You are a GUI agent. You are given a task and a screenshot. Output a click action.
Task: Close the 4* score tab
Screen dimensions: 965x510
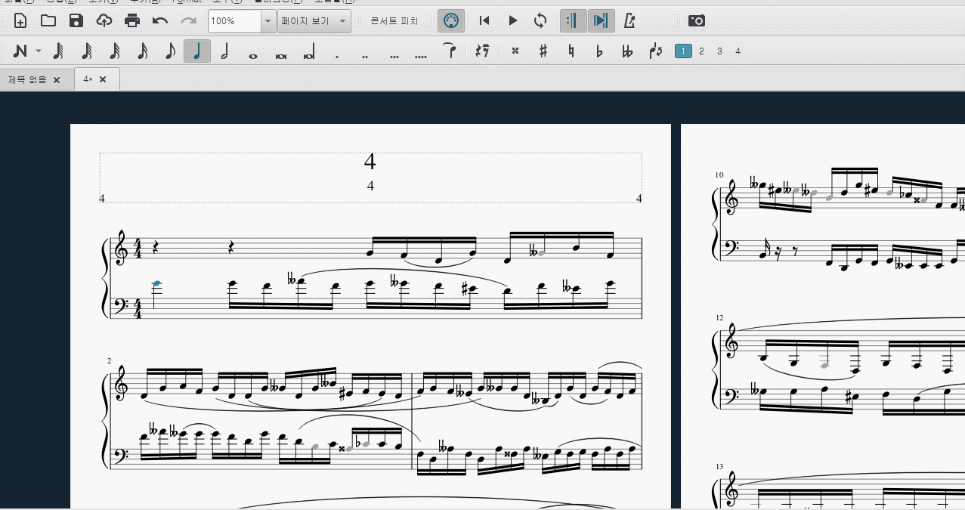point(104,79)
